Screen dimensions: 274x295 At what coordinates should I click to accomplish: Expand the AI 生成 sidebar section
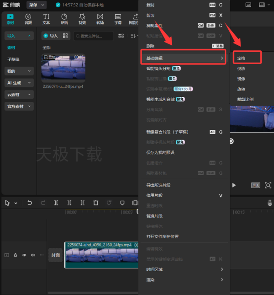pyautogui.click(x=19, y=83)
